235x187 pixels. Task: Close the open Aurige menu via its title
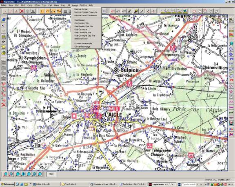click(75, 5)
